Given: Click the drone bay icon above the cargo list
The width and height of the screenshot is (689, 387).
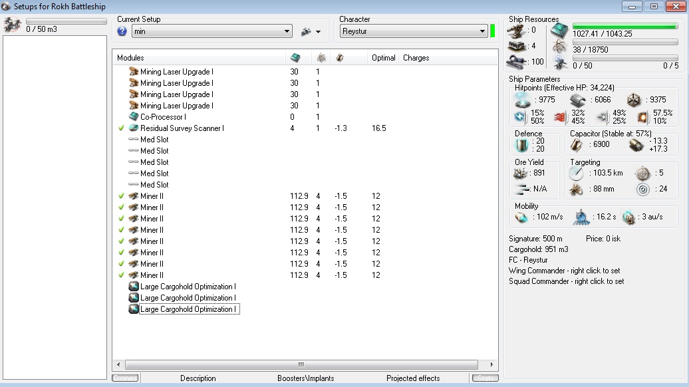Looking at the screenshot, I should point(12,25).
